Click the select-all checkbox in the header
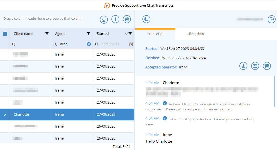The image size is (277, 150). pyautogui.click(x=5, y=33)
